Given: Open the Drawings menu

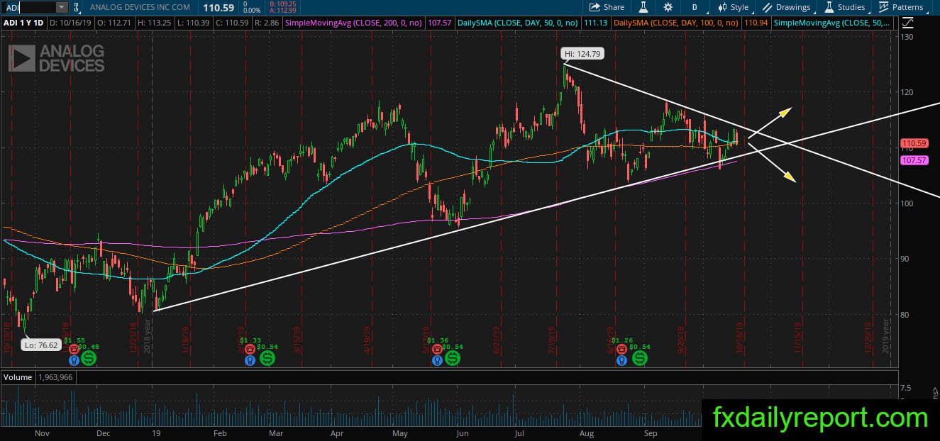Looking at the screenshot, I should point(787,7).
